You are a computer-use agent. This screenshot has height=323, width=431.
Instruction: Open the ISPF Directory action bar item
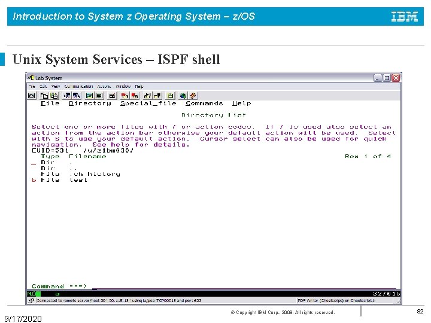[x=90, y=103]
